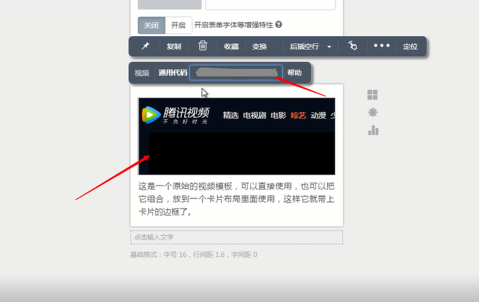Click the empty input box at top
The image size is (479, 302).
point(270,5)
